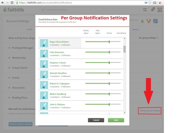Open John A. Radano group link
This screenshot has width=186, height=133.
pyautogui.click(x=57, y=104)
